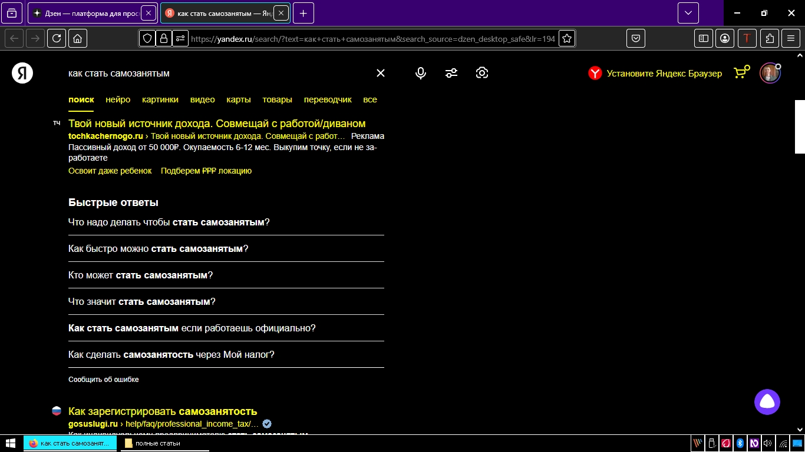This screenshot has width=805, height=452.
Task: Open Освоит даже ребенок sitelink
Action: click(x=110, y=171)
